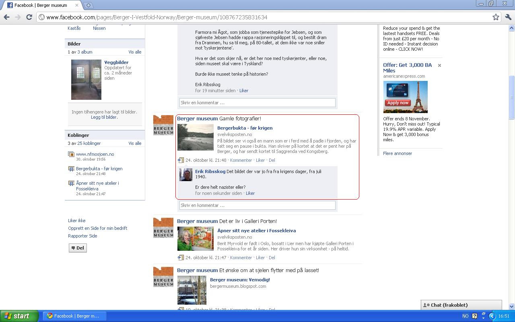This screenshot has width=515, height=322.
Task: Open sidebar link Bergerbukta - før krigen
Action: 99,169
